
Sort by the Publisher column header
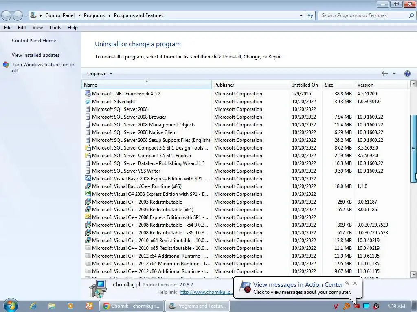[x=251, y=85]
